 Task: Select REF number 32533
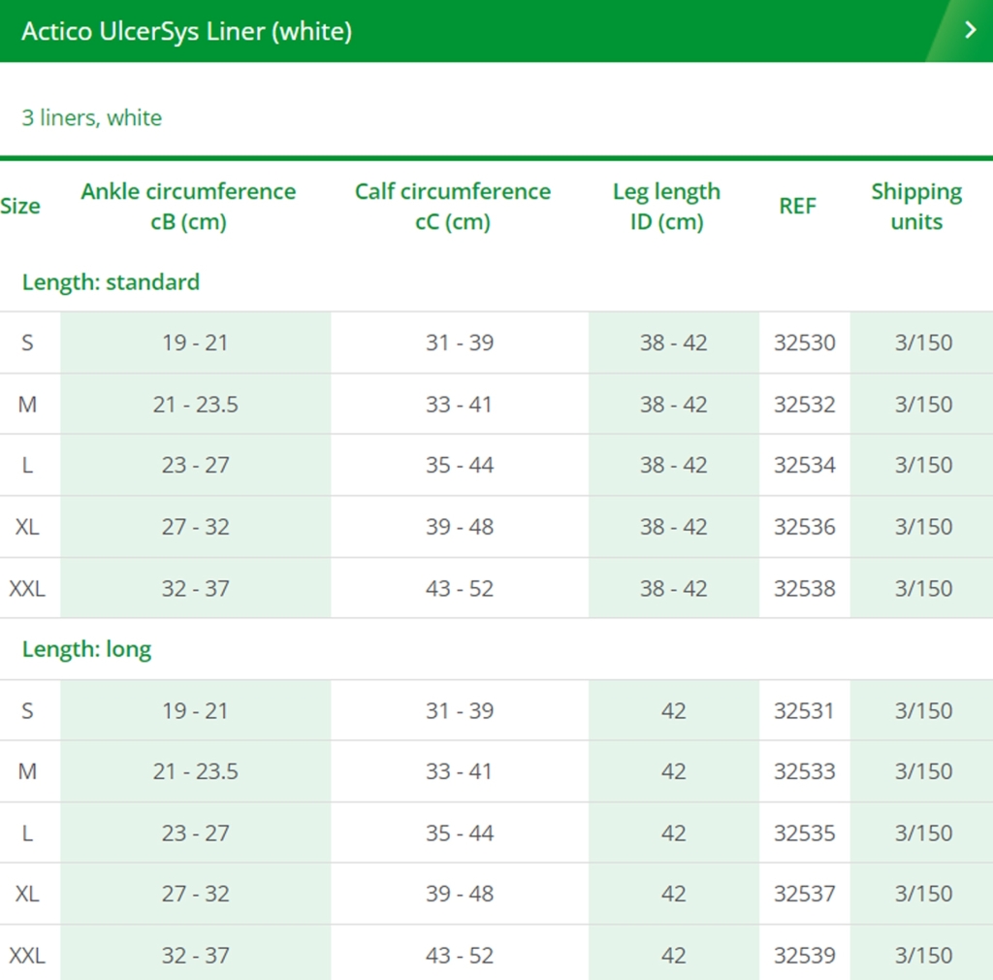pos(804,771)
